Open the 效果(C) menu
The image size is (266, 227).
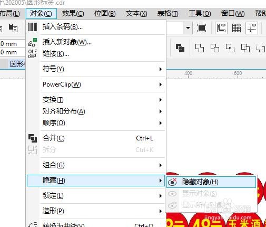point(73,14)
